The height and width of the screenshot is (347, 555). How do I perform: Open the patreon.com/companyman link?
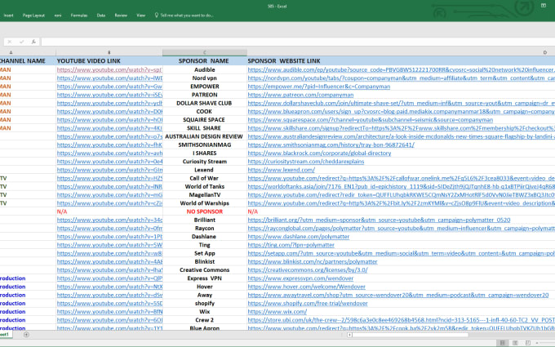point(300,95)
